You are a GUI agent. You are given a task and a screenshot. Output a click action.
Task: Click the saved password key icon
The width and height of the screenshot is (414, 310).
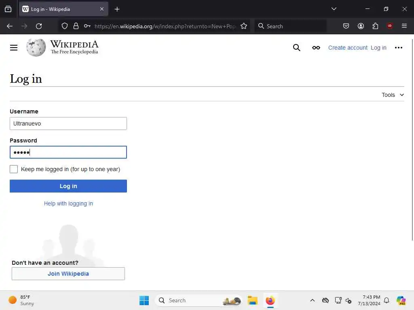coord(87,26)
